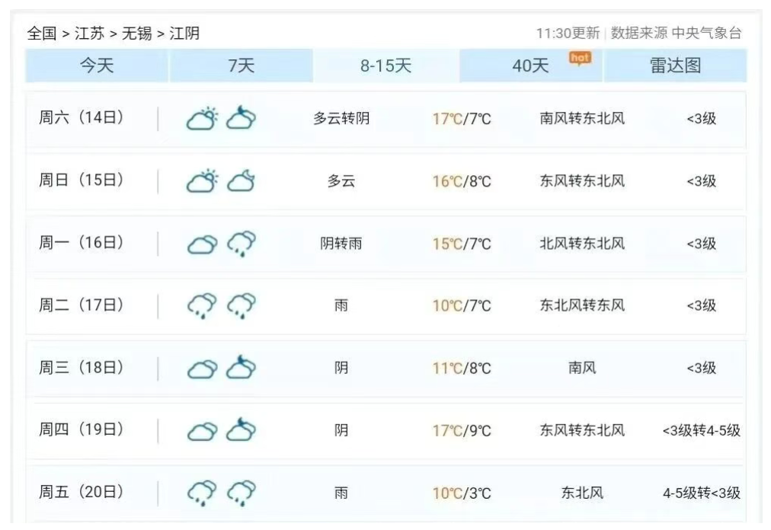Click Wednesday's nighttime overcast-moon icon
771x530 pixels.
click(x=241, y=369)
